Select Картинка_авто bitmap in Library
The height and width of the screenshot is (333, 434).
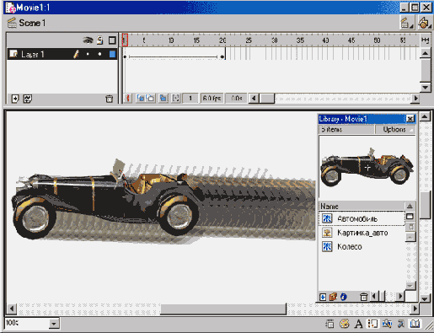[362, 233]
